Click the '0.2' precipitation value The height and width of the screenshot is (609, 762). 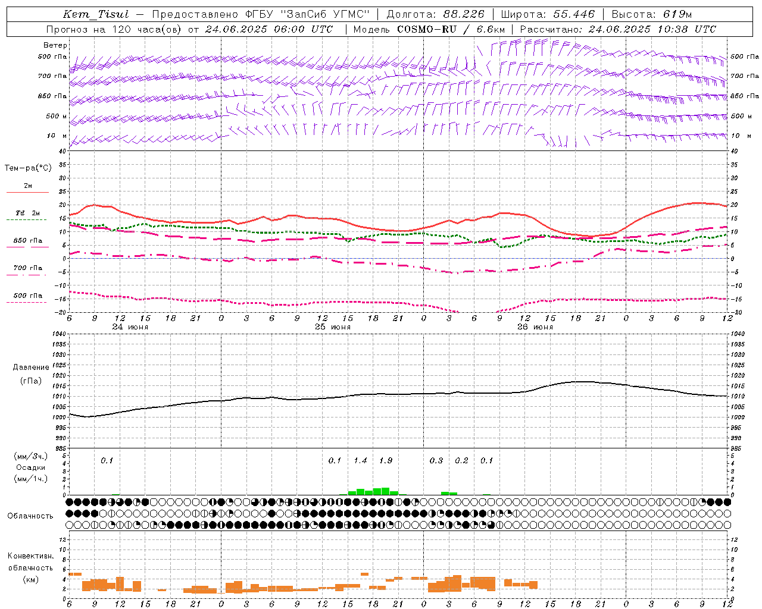[x=461, y=461]
